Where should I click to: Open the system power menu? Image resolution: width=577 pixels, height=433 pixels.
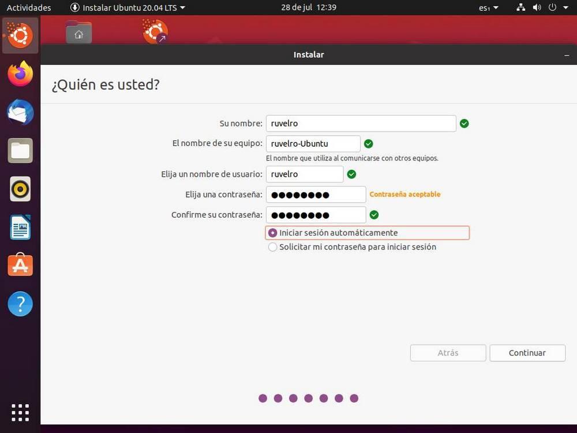click(552, 8)
